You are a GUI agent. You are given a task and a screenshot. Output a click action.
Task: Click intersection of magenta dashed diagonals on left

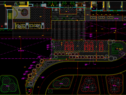(21, 49)
